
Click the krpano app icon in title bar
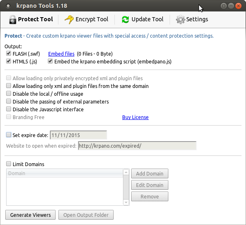pyautogui.click(x=8, y=6)
